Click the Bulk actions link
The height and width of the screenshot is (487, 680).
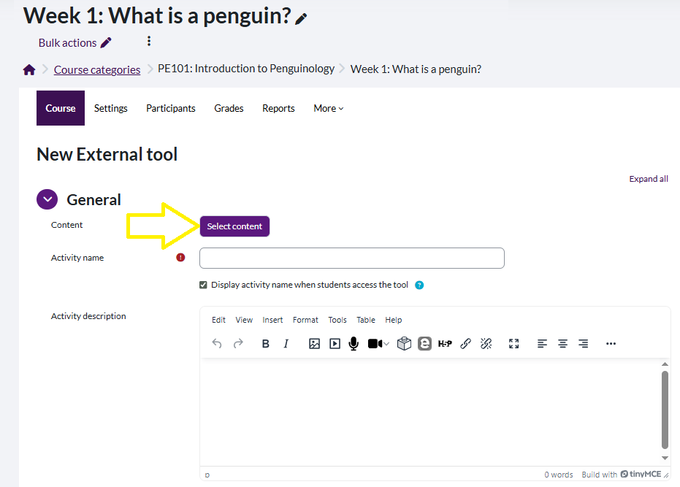pyautogui.click(x=75, y=42)
